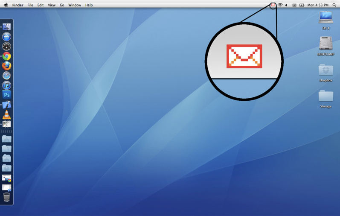Open the Go menu
Viewport: 340px width, 216px height.
coord(62,5)
